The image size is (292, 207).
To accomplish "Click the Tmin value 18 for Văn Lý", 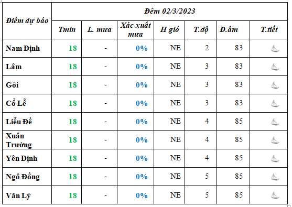I will (73, 195).
